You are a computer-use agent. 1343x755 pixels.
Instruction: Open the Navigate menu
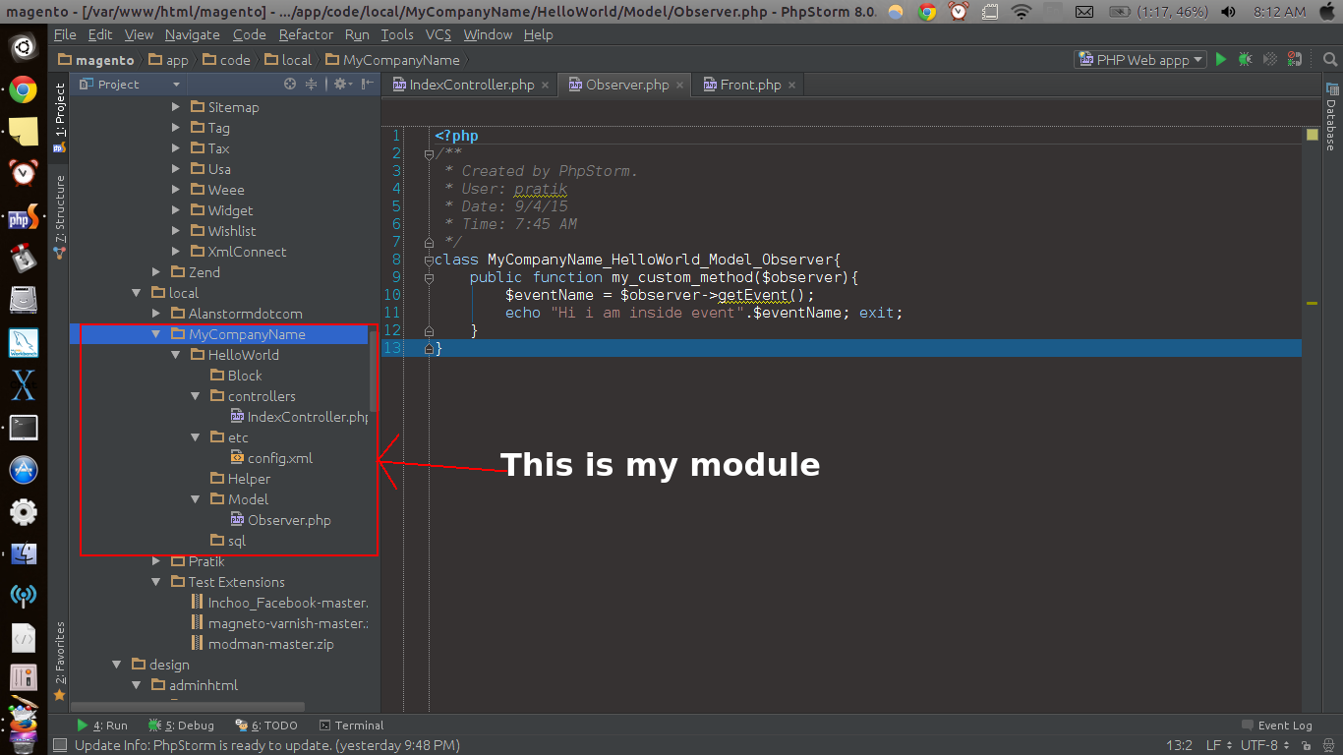tap(193, 34)
